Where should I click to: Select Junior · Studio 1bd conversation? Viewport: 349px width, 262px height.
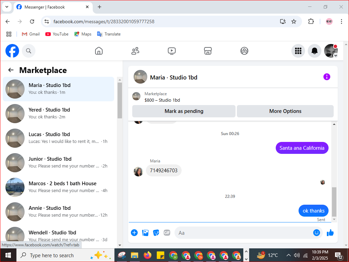tap(59, 162)
